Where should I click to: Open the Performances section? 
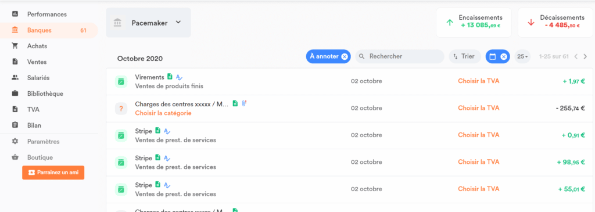pyautogui.click(x=47, y=15)
